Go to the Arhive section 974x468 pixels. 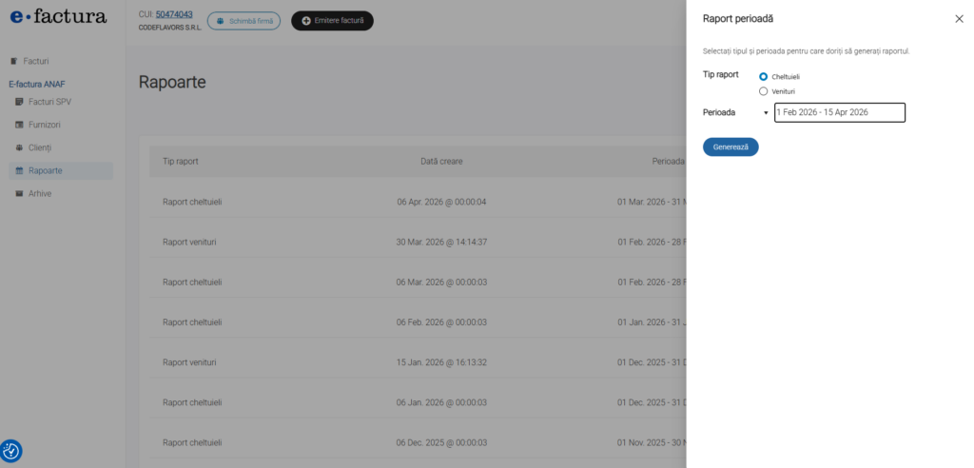coord(40,193)
